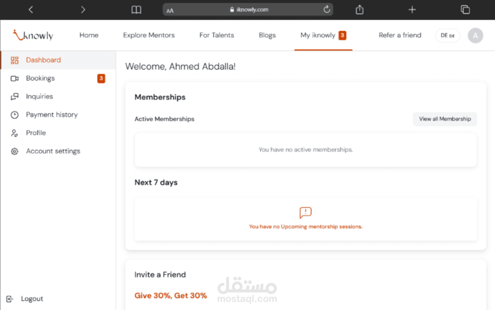This screenshot has width=495, height=310.
Task: Click the Payment history clock icon
Action: (x=15, y=115)
